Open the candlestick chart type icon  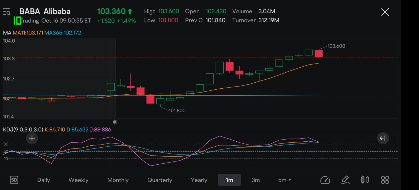coord(365,180)
